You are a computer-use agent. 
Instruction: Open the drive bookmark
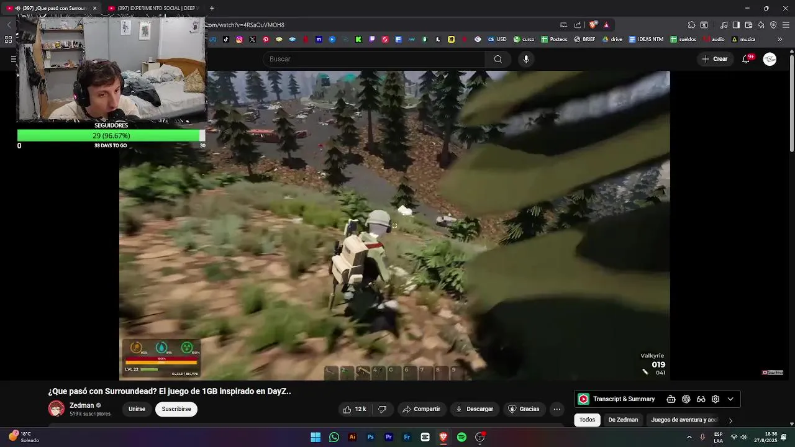[x=612, y=39]
